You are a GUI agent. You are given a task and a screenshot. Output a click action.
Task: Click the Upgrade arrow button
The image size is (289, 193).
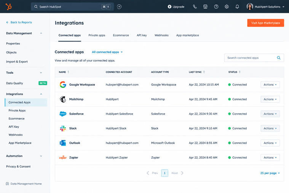176,6
